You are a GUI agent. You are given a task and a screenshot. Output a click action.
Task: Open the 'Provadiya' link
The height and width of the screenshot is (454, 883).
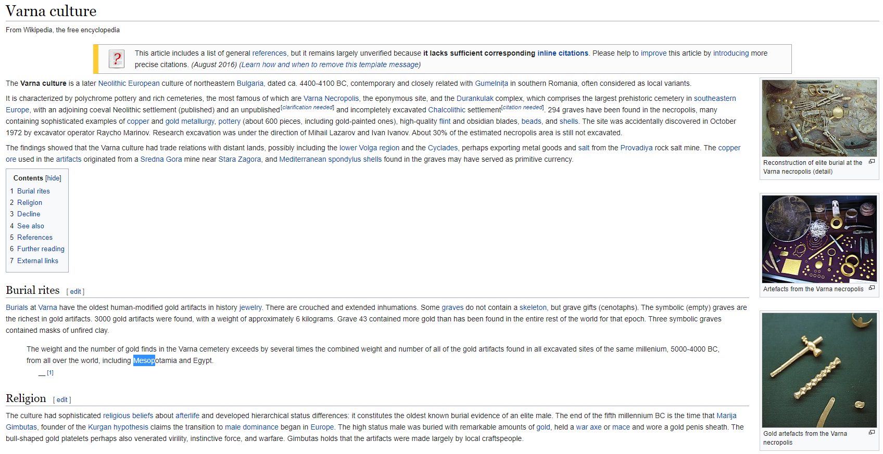(636, 148)
